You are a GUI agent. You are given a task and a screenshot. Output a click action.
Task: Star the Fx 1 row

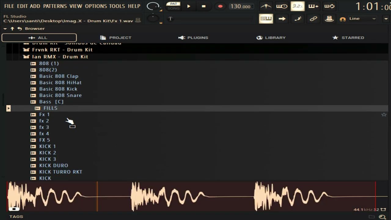click(x=384, y=115)
